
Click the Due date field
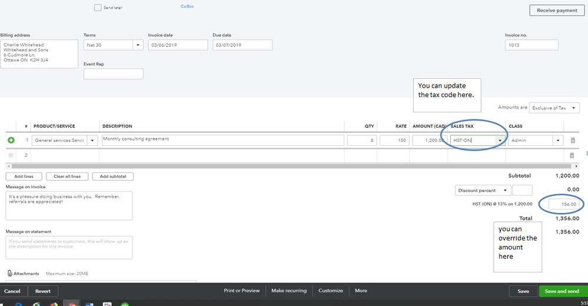242,45
